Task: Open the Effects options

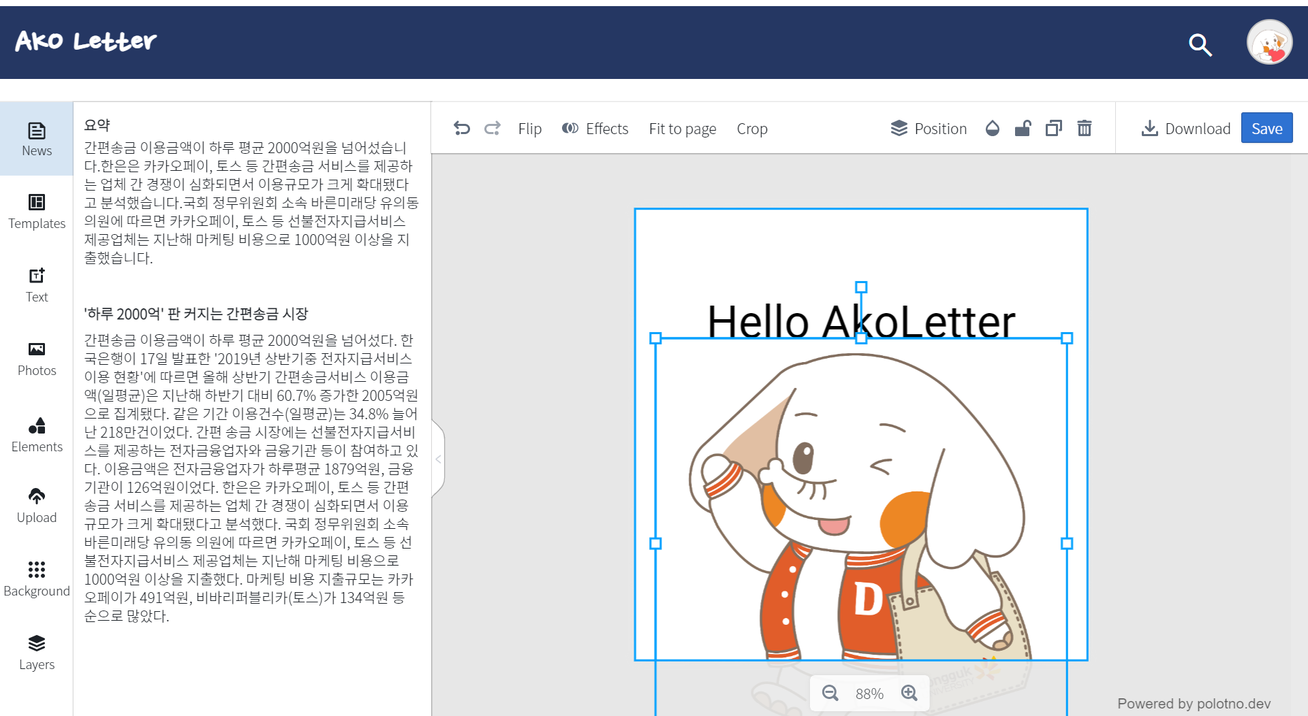Action: click(595, 129)
